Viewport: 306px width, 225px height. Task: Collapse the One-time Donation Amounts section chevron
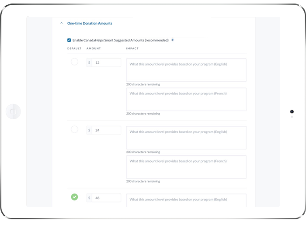(x=61, y=24)
